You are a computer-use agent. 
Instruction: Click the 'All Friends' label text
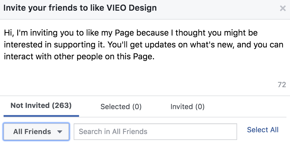click(x=32, y=132)
